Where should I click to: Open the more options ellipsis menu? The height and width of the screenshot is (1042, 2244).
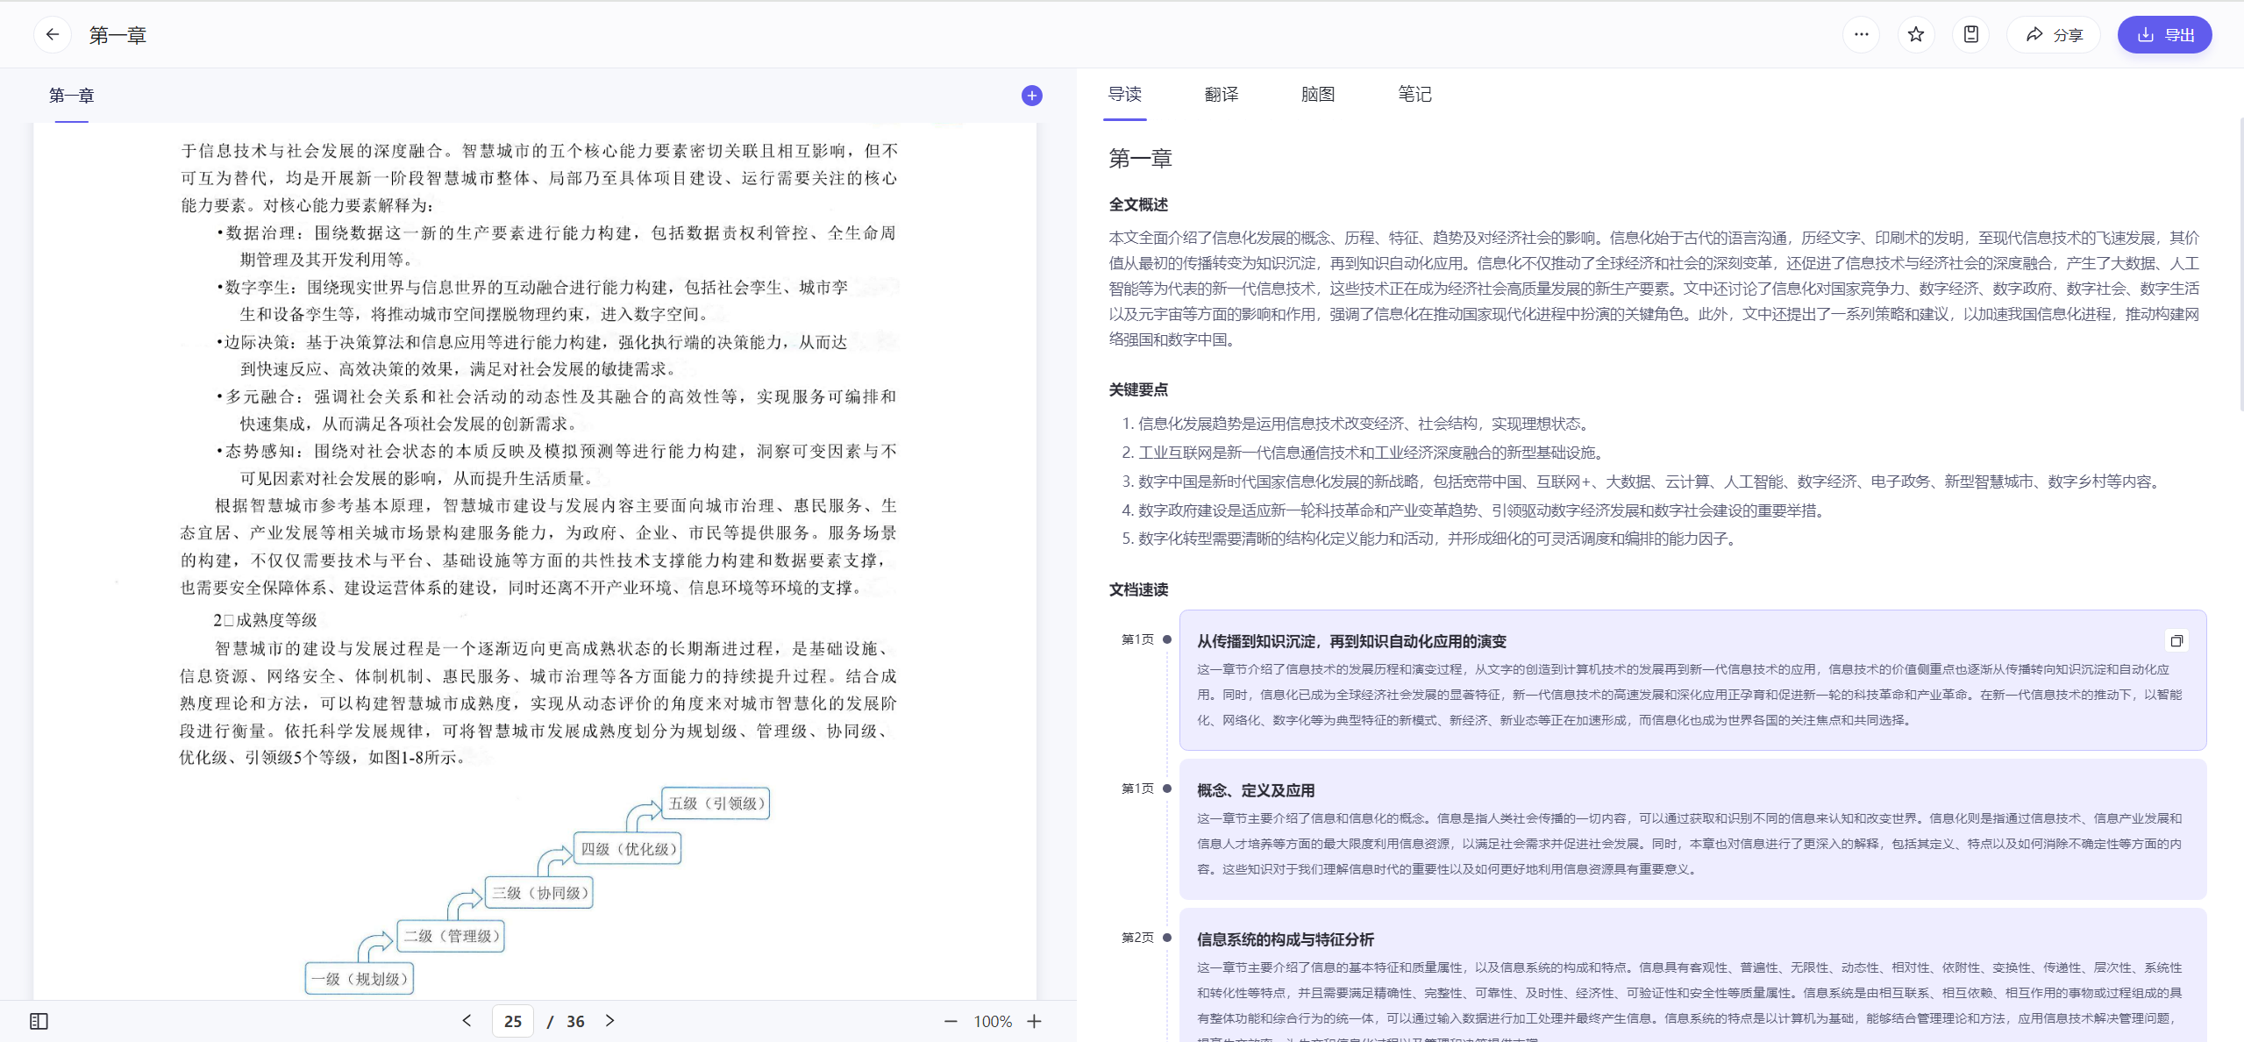tap(1861, 35)
